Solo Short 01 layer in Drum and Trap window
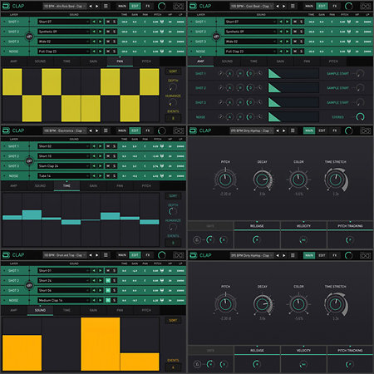374x374 pixels. [114, 271]
